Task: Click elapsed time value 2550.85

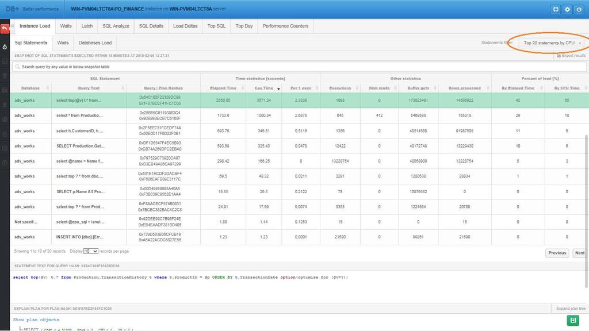Action: coord(223,100)
